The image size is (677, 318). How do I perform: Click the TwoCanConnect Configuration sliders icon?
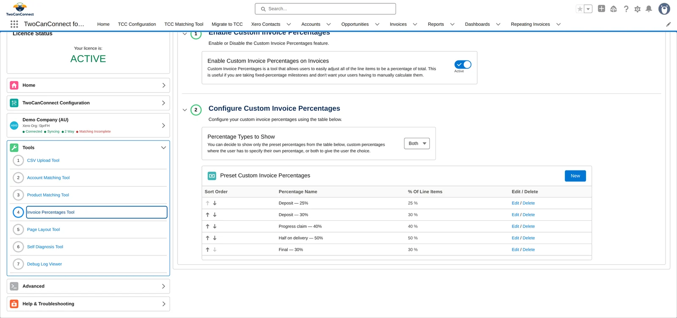(14, 103)
